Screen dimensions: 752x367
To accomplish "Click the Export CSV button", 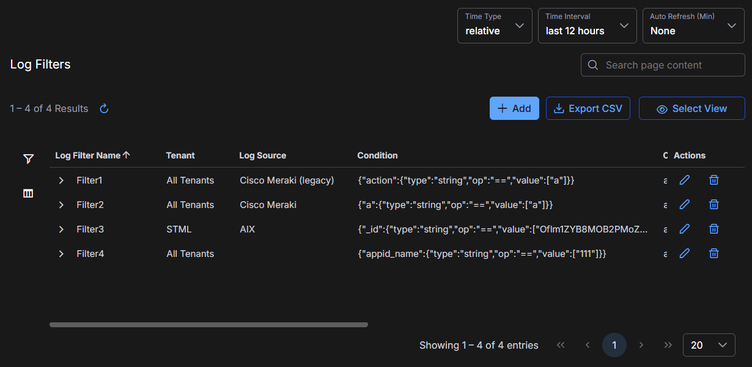I will (588, 108).
